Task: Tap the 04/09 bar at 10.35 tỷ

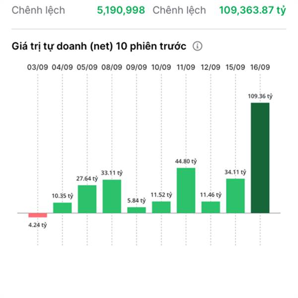Action: (x=63, y=208)
